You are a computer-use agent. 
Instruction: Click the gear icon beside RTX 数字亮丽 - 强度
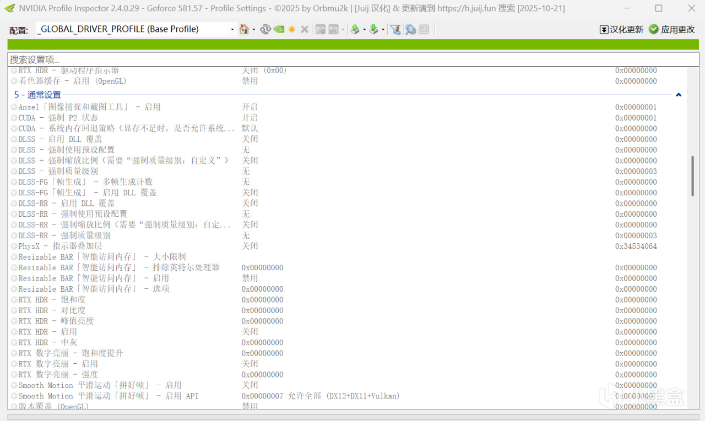[14, 375]
